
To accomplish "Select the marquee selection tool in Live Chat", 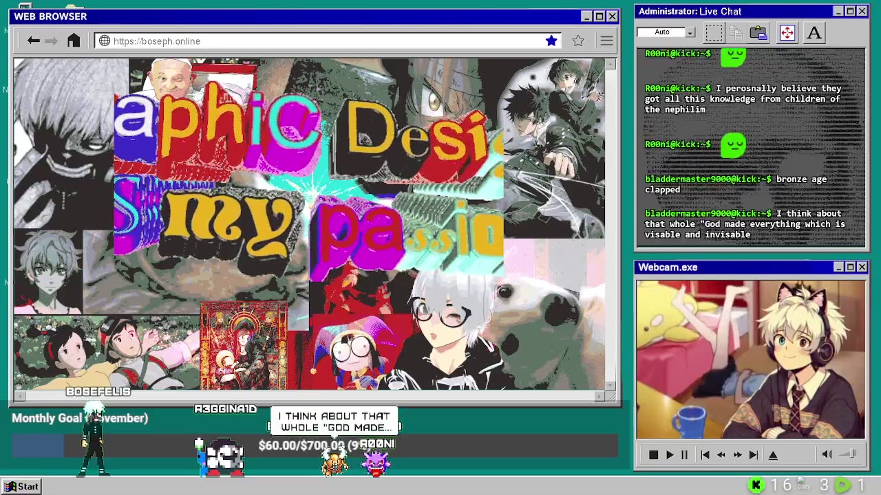I will [714, 32].
